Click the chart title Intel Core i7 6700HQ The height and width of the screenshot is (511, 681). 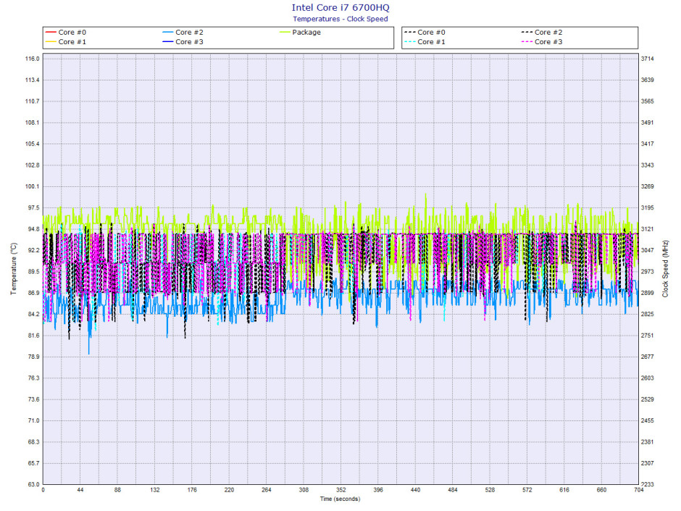point(340,7)
